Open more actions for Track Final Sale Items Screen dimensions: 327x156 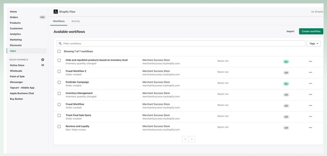tap(310, 117)
